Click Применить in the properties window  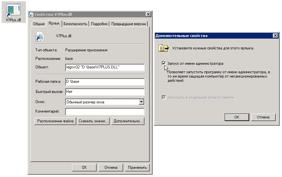tap(137, 168)
